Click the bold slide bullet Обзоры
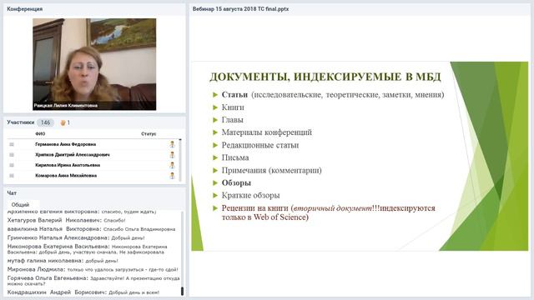This screenshot has height=300, width=534. pyautogui.click(x=236, y=183)
